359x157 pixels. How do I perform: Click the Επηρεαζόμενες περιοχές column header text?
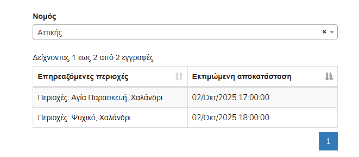[83, 77]
